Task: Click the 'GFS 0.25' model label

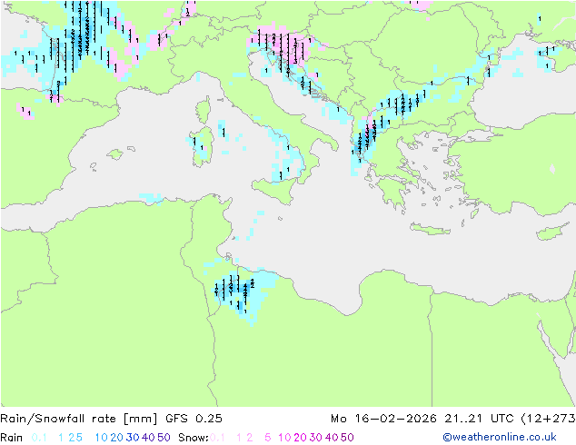Action: 194,419
